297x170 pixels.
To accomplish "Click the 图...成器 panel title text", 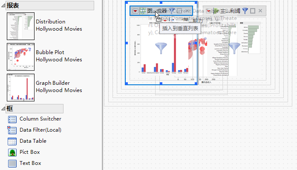I will point(157,11).
